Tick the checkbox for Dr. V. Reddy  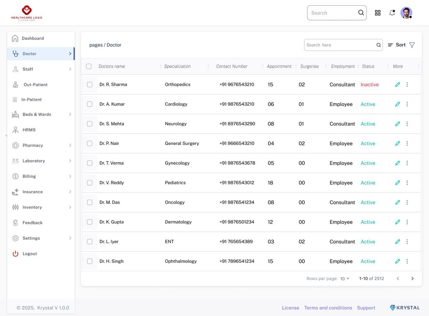[90, 183]
